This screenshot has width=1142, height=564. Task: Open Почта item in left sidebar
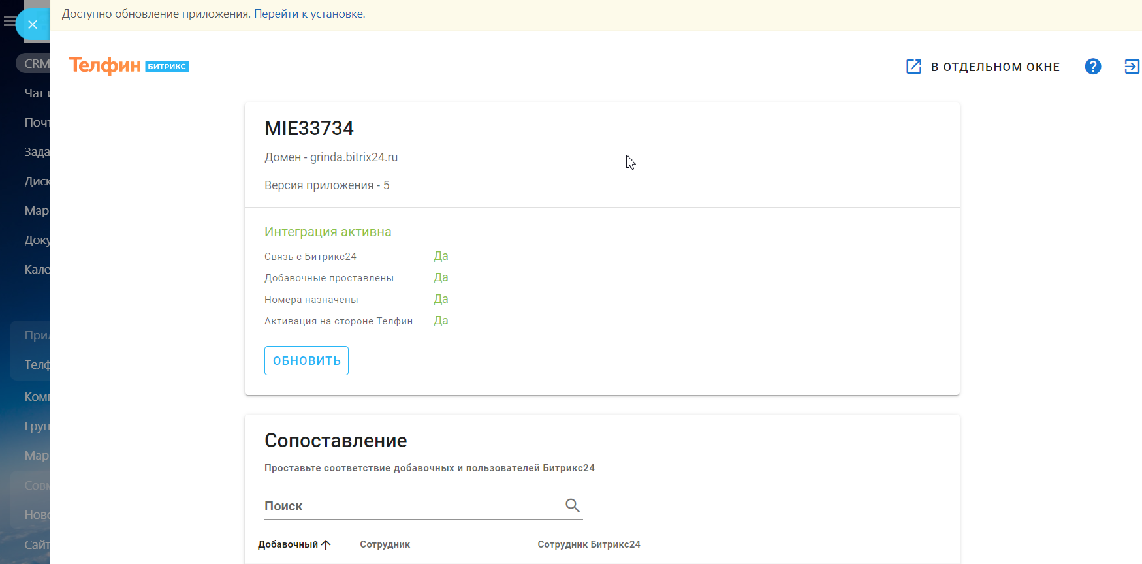point(36,123)
